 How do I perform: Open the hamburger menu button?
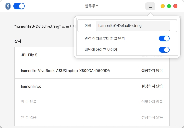(x=150, y=6)
